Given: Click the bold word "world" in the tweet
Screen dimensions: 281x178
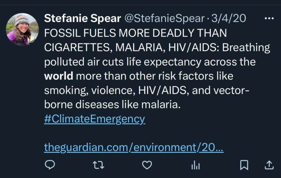Looking at the screenshot, I should pos(59,76).
